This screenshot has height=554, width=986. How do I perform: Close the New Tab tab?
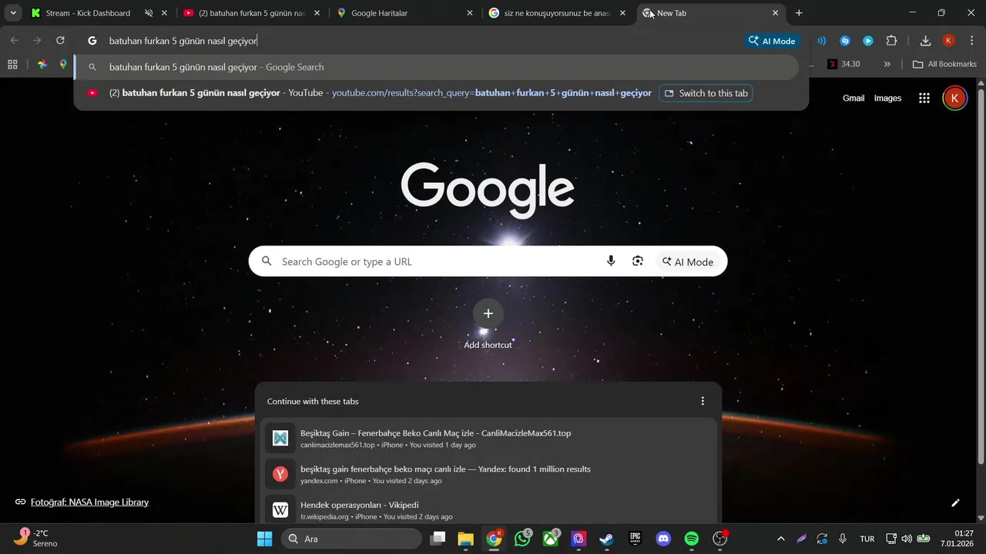(776, 13)
